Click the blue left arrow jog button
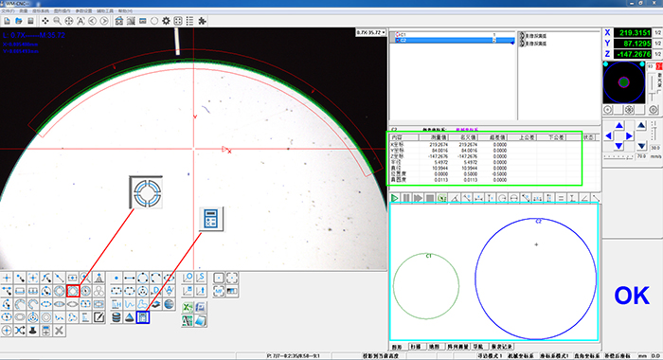 pos(608,135)
